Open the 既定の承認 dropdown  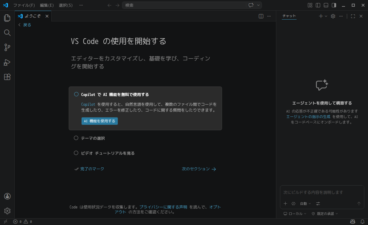coord(325,214)
